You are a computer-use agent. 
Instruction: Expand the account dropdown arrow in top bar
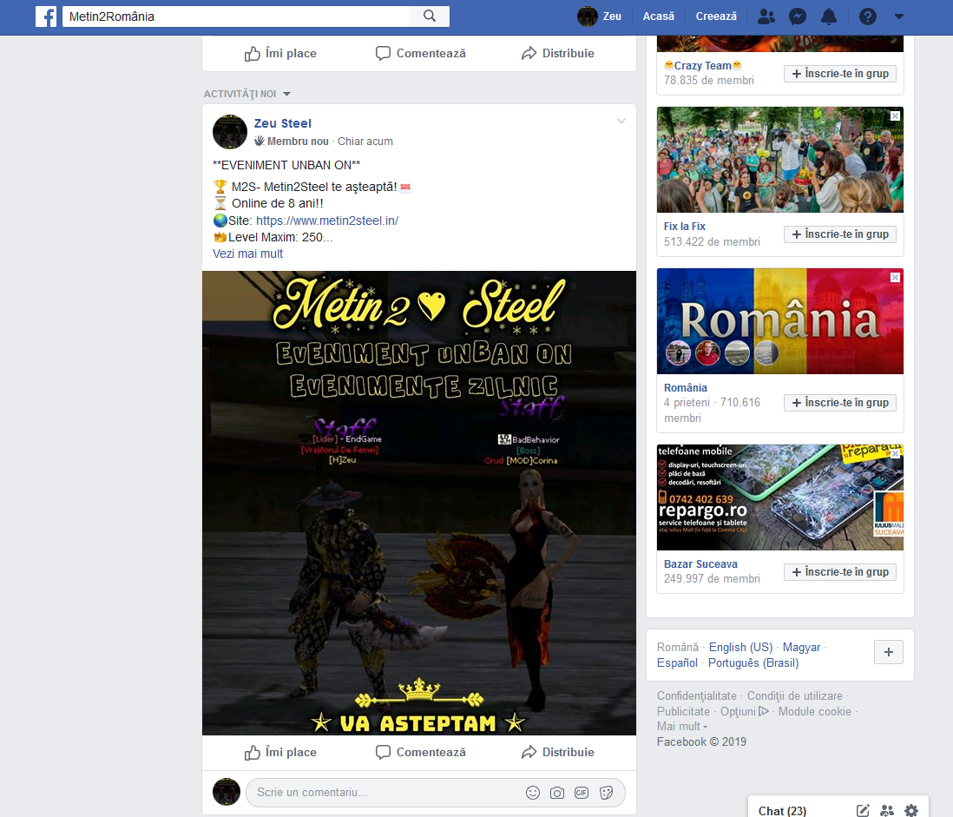point(899,16)
